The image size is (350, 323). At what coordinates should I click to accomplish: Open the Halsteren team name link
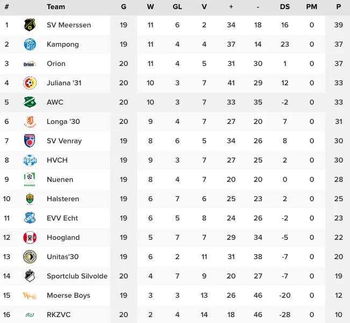click(x=63, y=199)
